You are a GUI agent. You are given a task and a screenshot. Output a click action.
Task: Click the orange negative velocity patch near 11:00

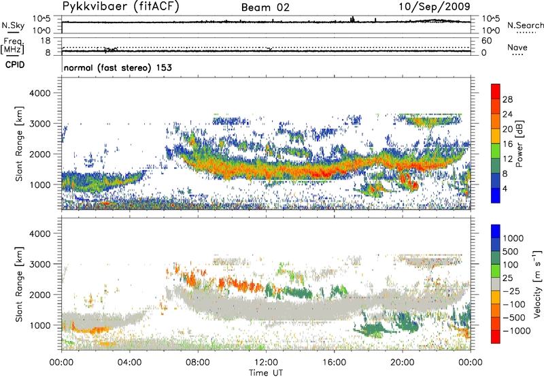pos(243,286)
